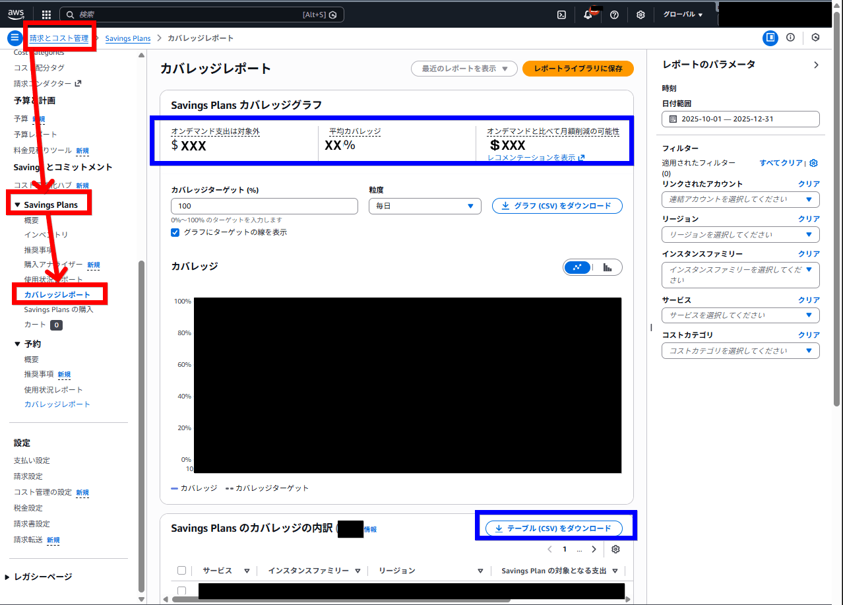
Task: Open インベントリ in the Savings Plans menu
Action: point(46,235)
